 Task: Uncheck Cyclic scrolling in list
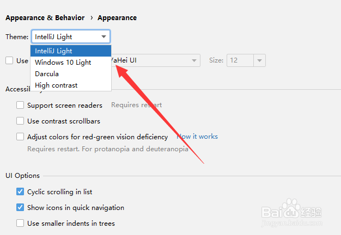click(x=20, y=191)
